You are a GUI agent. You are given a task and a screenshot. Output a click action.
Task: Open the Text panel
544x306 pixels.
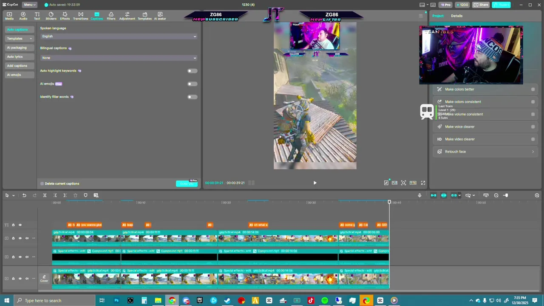click(x=37, y=16)
